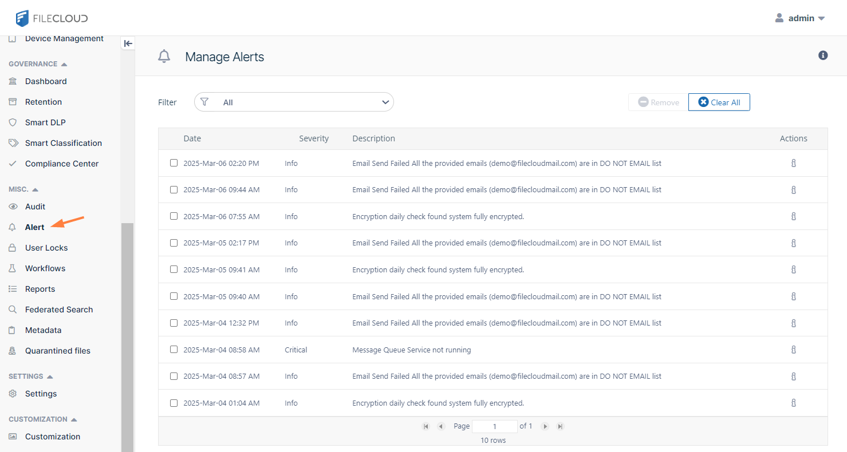The image size is (847, 452).
Task: Open action icon for Message Queue Service alert
Action: 793,350
